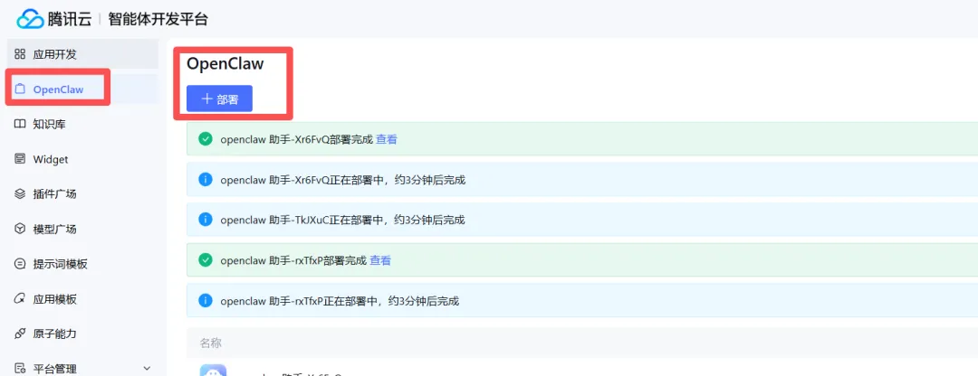Image resolution: width=978 pixels, height=376 pixels.
Task: Click the 部署 deploy button
Action: click(x=219, y=99)
